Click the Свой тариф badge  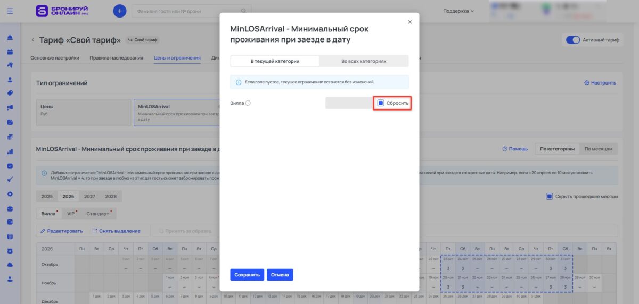(142, 40)
